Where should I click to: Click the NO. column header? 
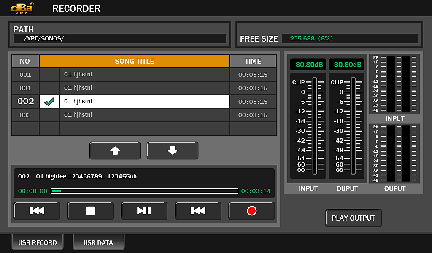pyautogui.click(x=25, y=61)
